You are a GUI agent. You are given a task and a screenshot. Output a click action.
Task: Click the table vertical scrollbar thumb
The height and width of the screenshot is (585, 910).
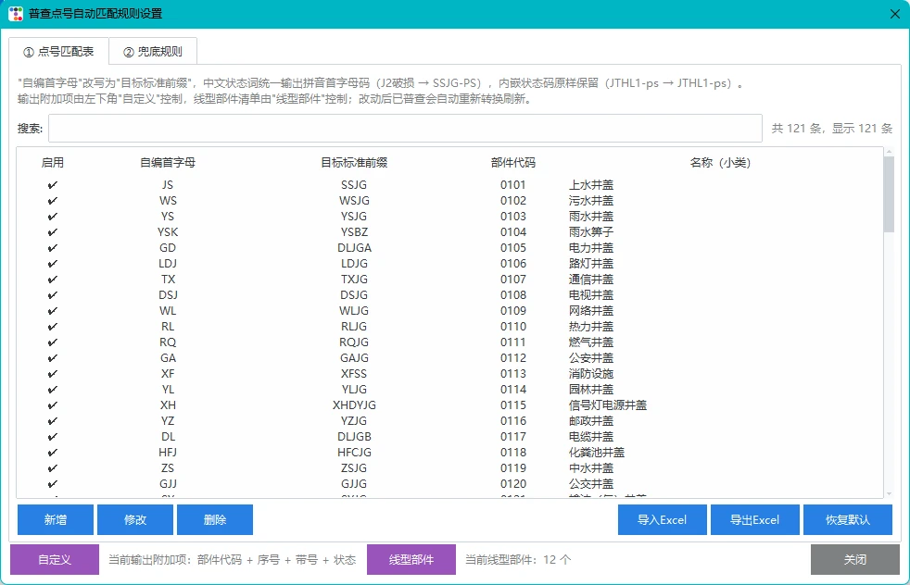tap(889, 194)
